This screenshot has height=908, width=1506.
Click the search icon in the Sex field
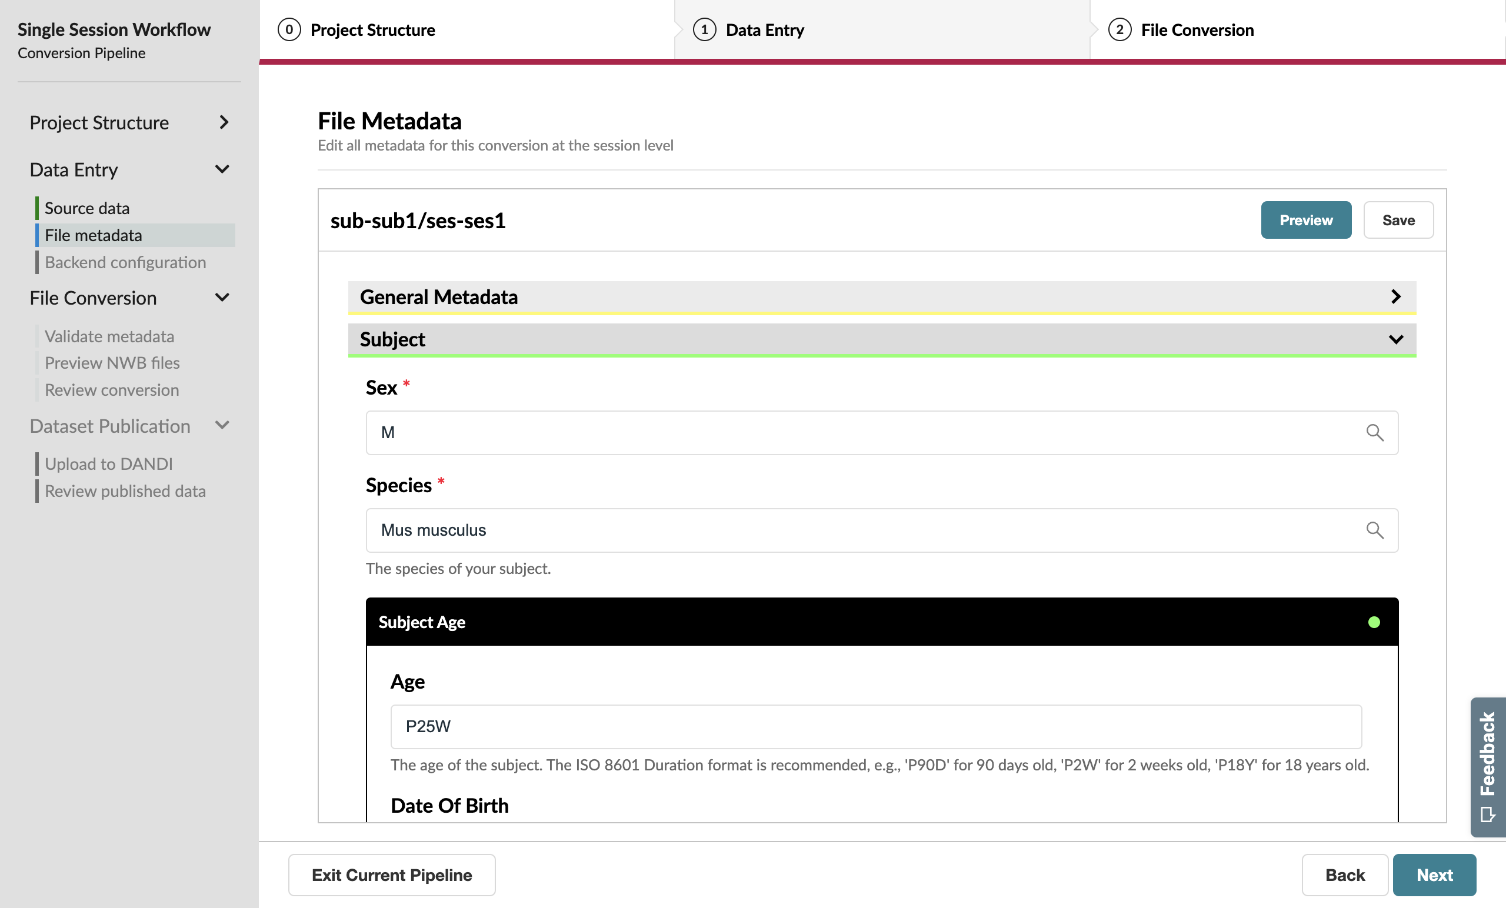(x=1375, y=433)
